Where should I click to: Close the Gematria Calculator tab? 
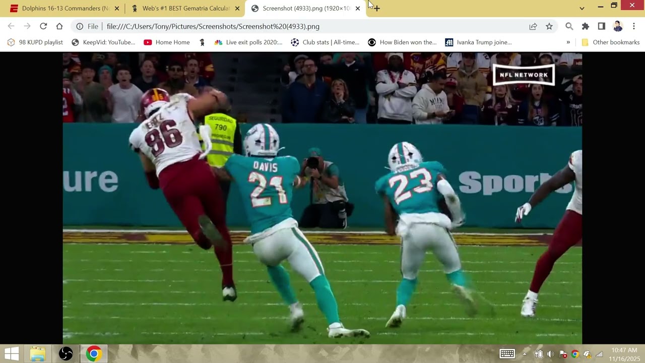point(237,9)
